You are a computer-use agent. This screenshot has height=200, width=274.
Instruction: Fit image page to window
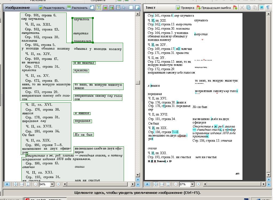(15, 184)
